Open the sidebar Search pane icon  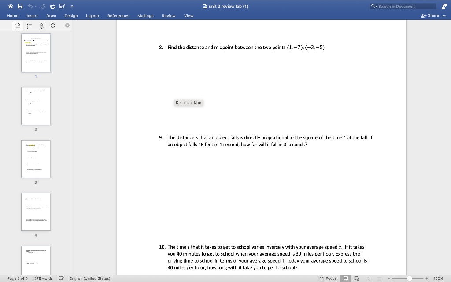pos(52,26)
